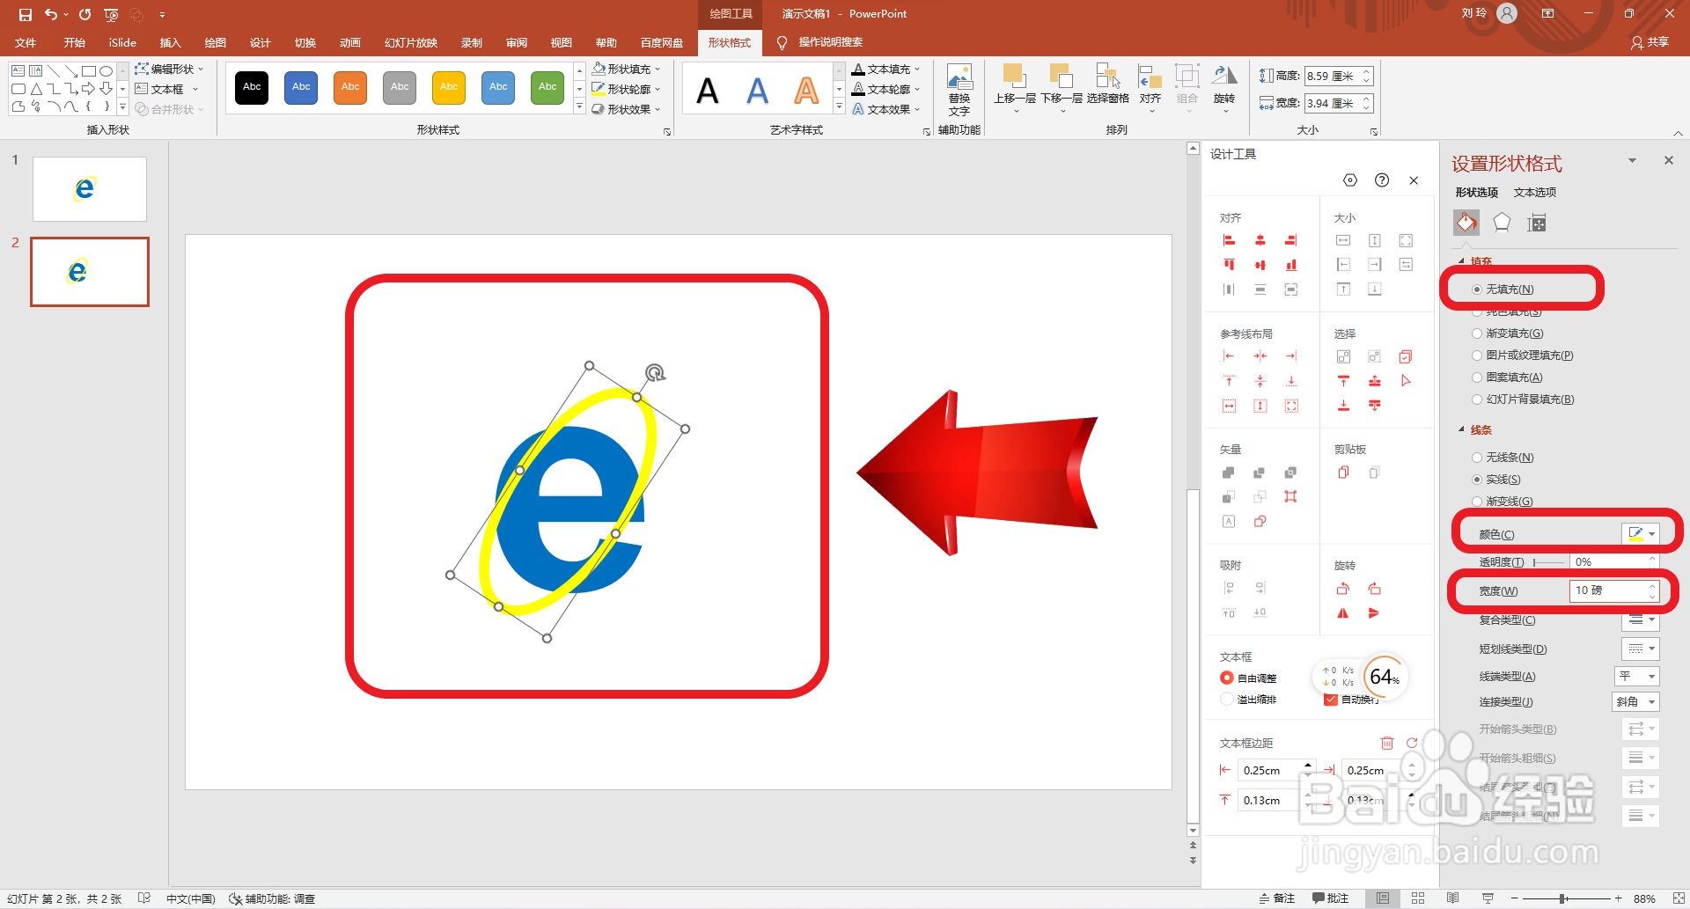Select the 自由调整 text box option

[1227, 678]
